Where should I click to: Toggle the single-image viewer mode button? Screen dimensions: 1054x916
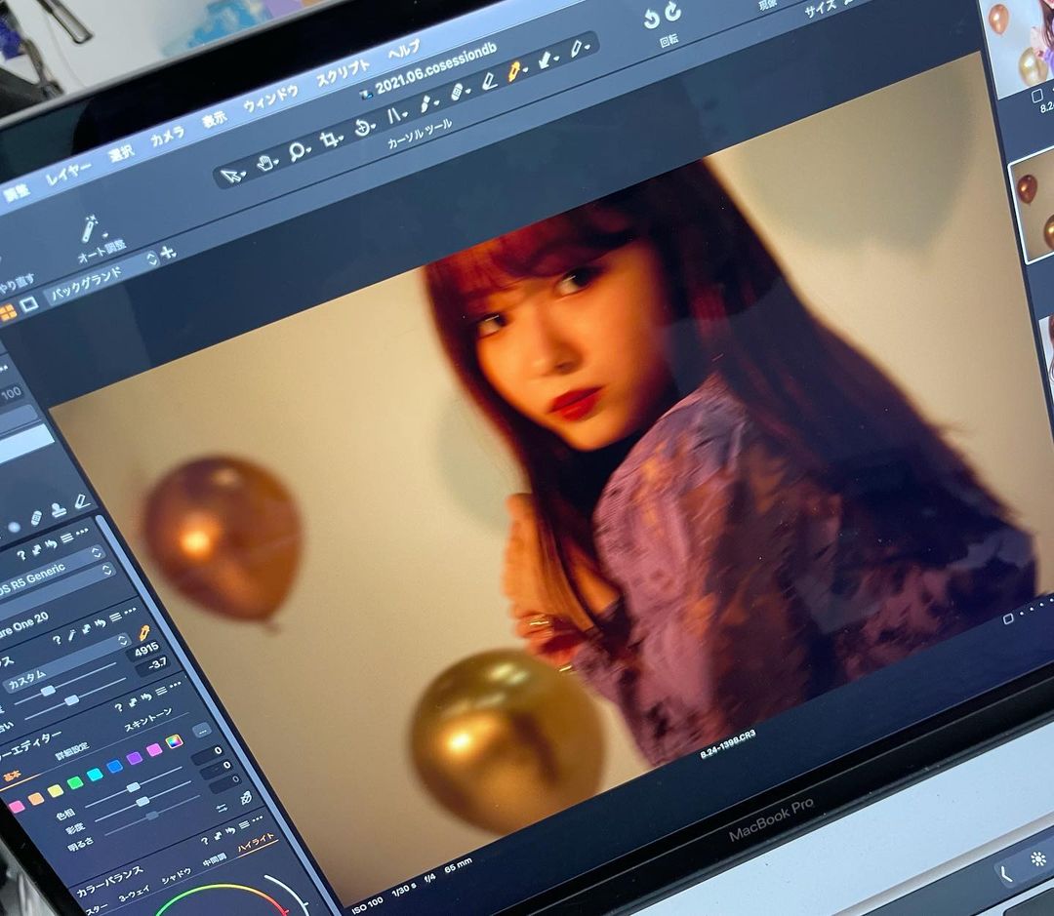click(30, 304)
